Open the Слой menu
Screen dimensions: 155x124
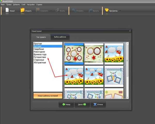[23, 5]
